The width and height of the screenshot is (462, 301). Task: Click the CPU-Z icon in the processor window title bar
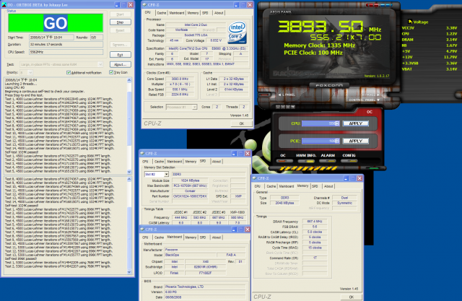144,5
